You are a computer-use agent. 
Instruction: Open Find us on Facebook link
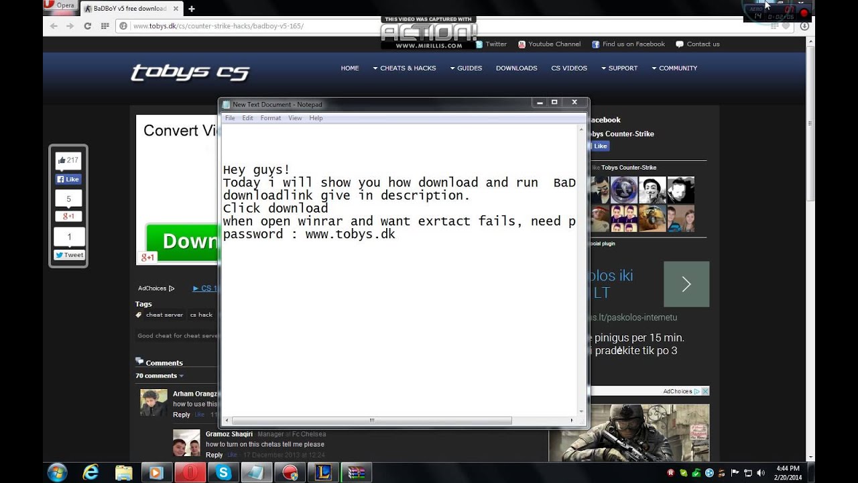pyautogui.click(x=628, y=44)
